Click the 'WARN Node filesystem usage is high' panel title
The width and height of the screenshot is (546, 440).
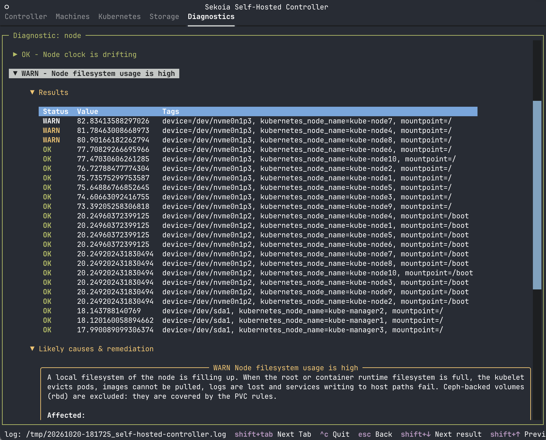pos(286,368)
